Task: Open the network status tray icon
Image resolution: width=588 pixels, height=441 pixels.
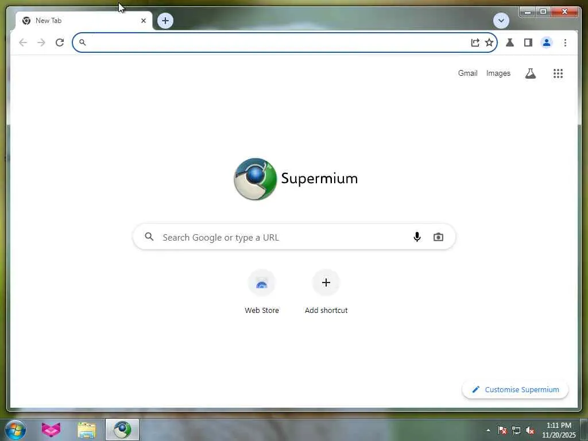Action: pos(516,430)
